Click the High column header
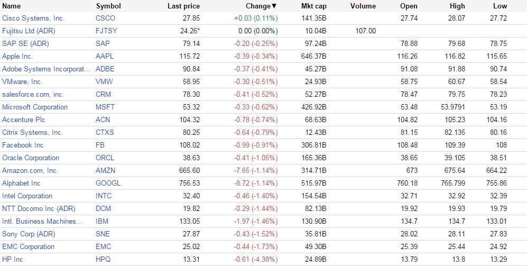Screen dimensions: 527x266 (x=457, y=6)
